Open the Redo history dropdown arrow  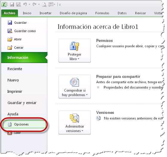pyautogui.click(x=39, y=4)
